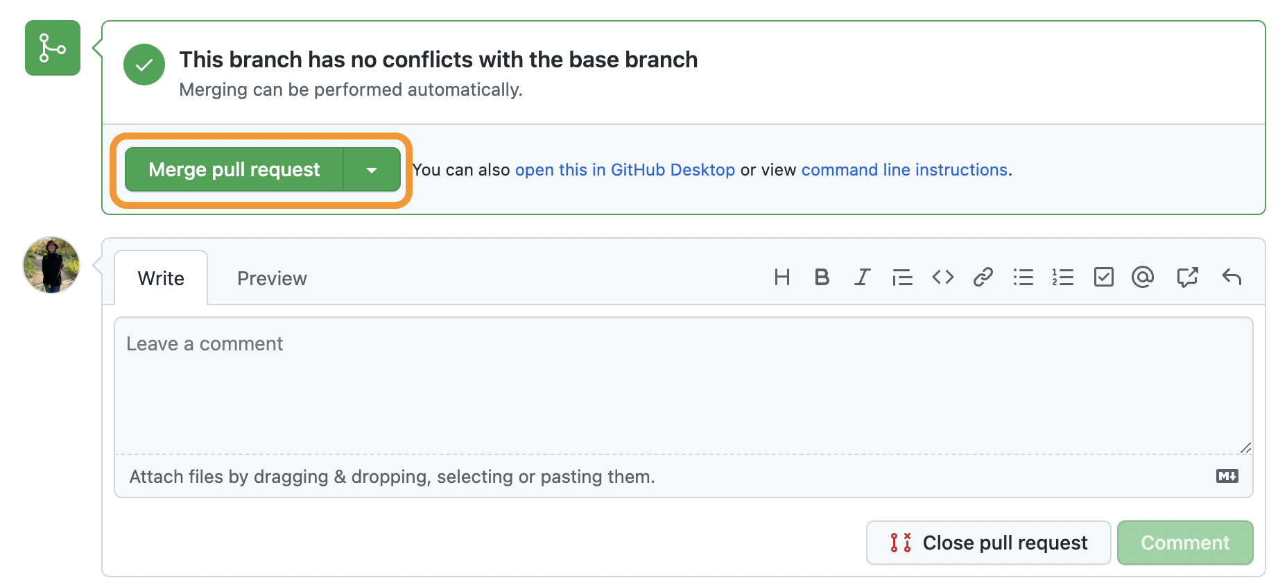The height and width of the screenshot is (587, 1287).
Task: Insert a heading with the H icon
Action: (781, 278)
